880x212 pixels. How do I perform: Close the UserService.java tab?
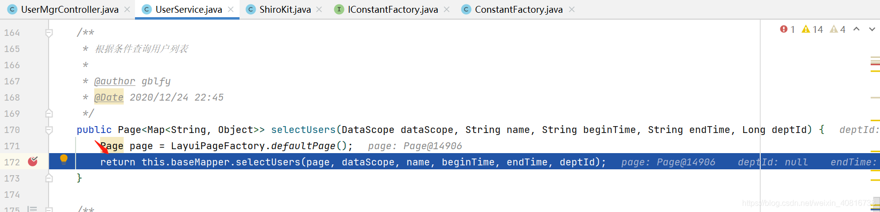pyautogui.click(x=231, y=9)
